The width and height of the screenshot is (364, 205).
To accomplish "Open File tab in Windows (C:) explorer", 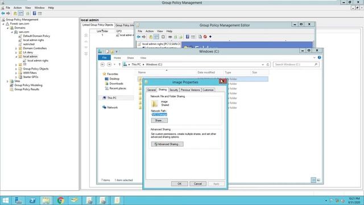I will (104, 58).
